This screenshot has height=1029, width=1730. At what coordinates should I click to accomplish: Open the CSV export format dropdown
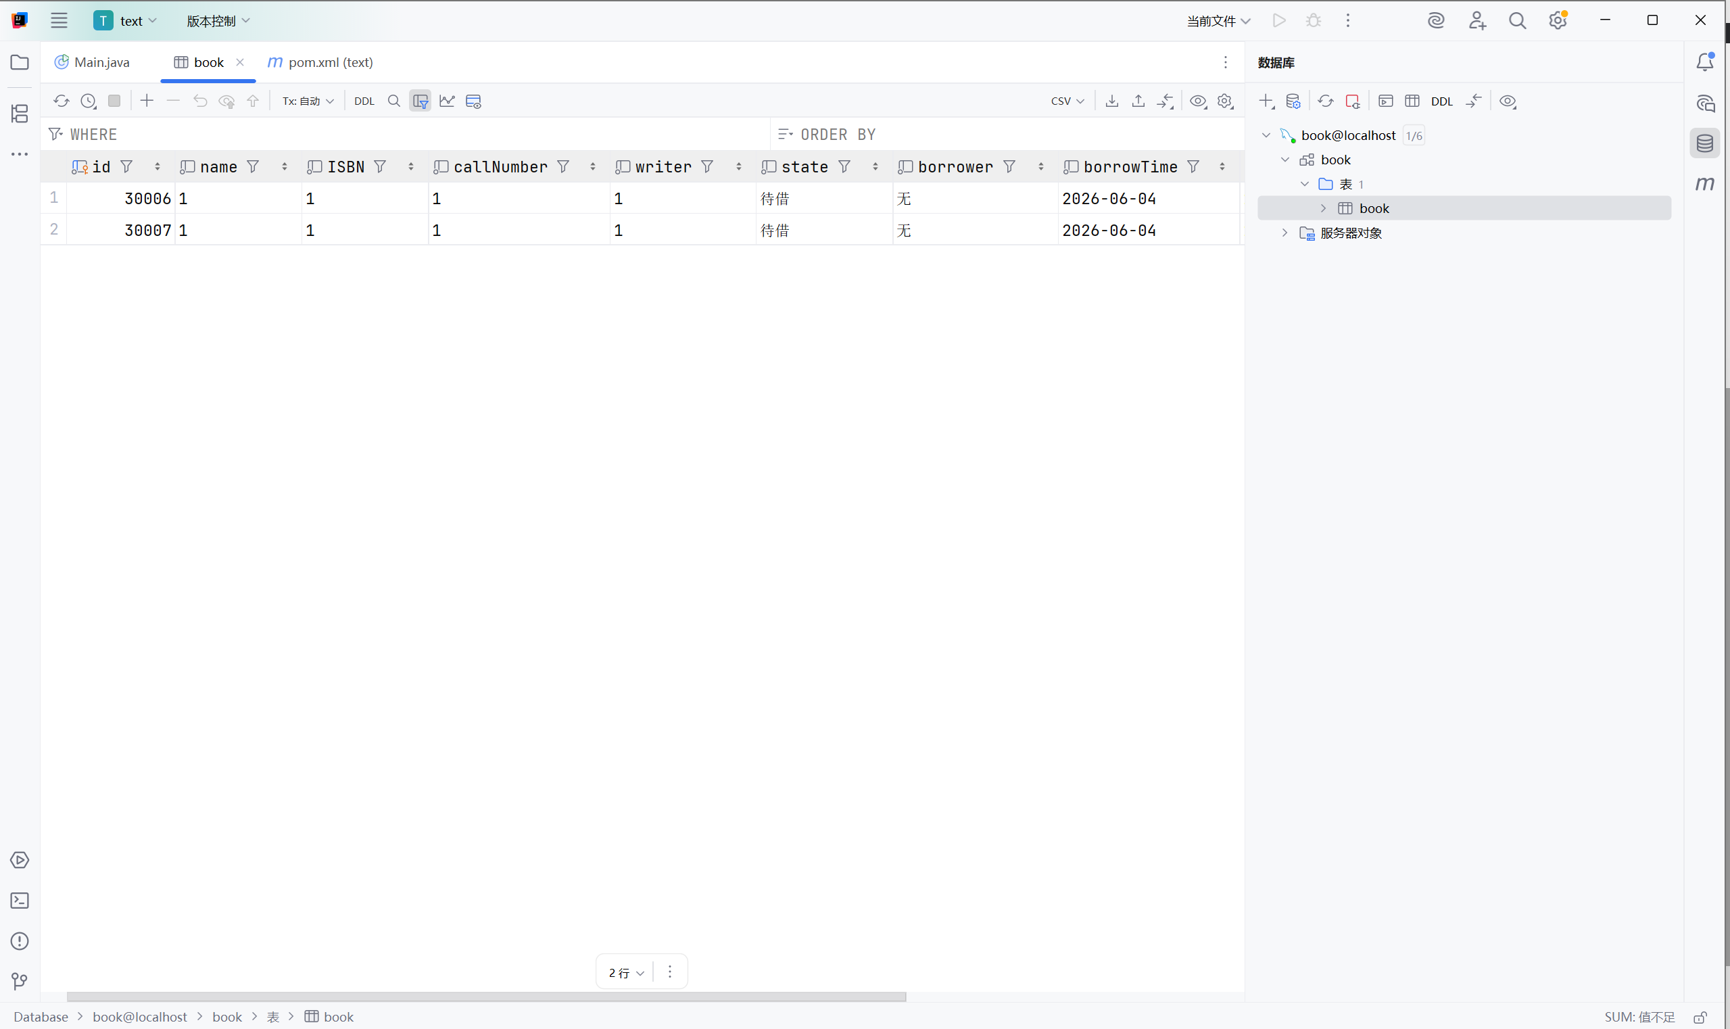click(x=1067, y=101)
